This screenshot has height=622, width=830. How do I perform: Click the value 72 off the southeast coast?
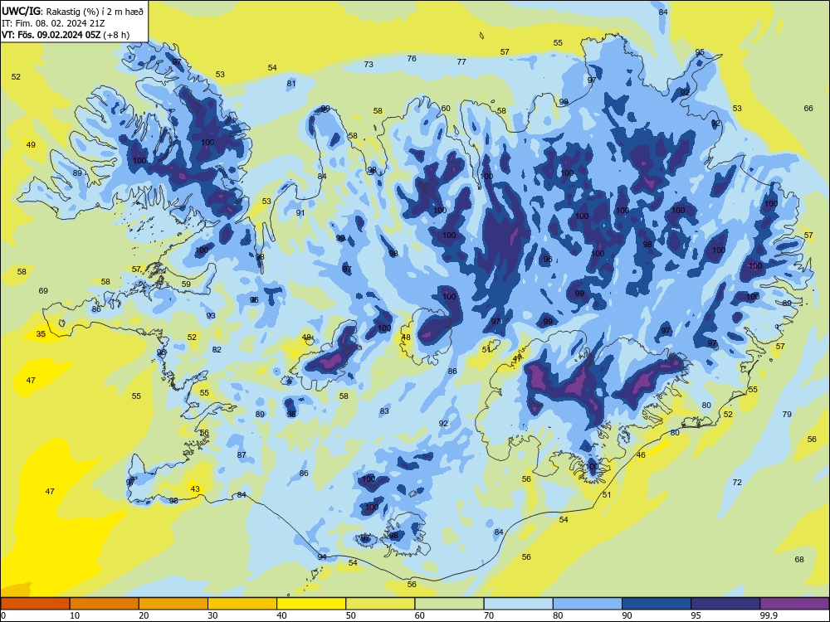(737, 483)
